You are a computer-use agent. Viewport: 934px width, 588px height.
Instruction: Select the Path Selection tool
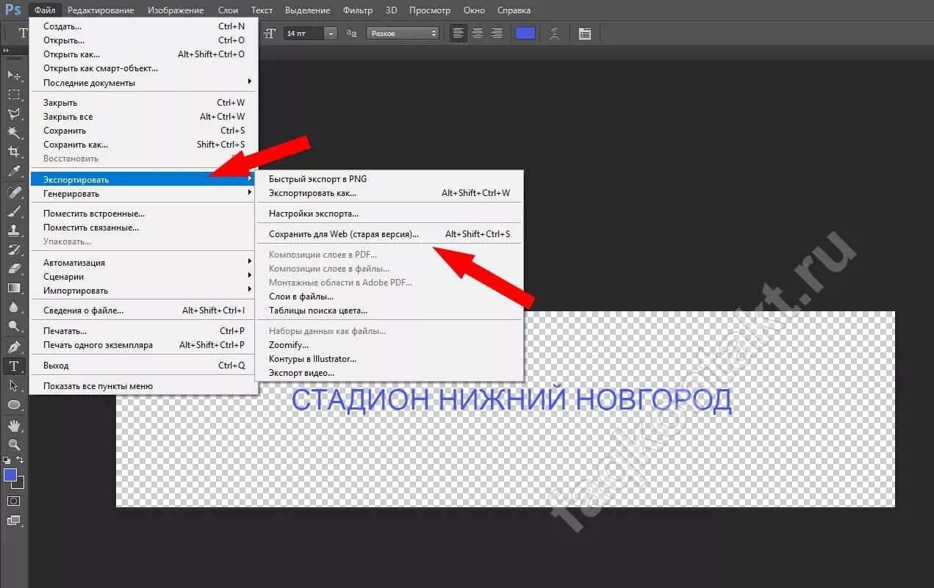coord(14,385)
